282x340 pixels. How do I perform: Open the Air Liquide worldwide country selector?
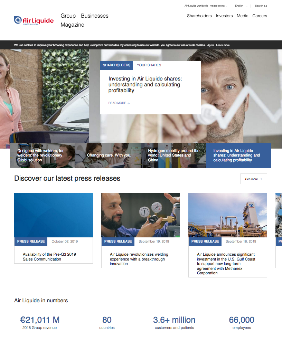[218, 6]
